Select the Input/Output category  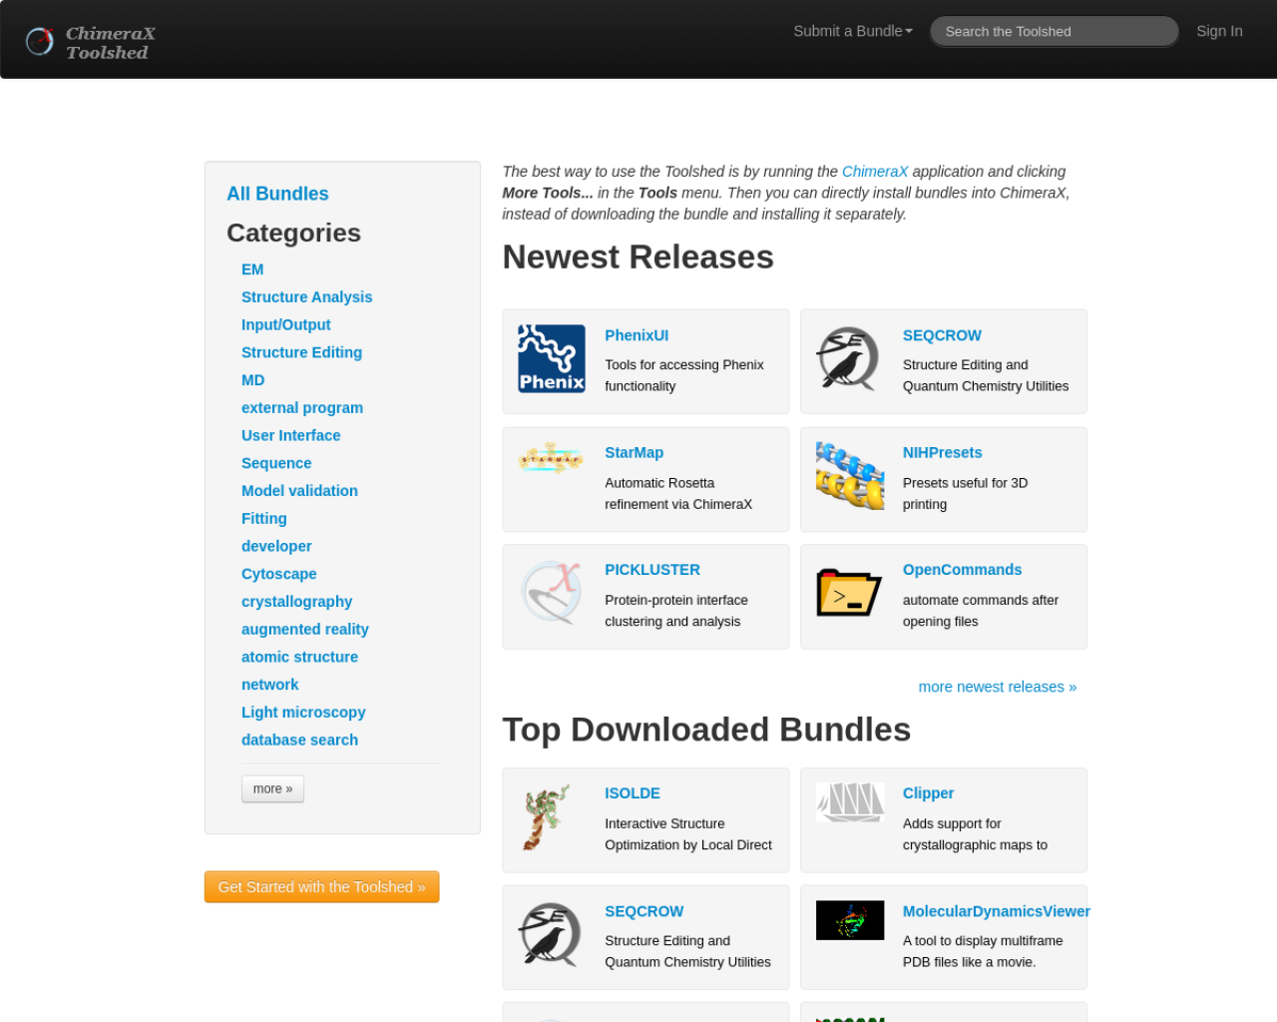(285, 324)
